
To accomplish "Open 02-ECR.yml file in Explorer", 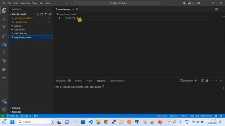I will [21, 22].
